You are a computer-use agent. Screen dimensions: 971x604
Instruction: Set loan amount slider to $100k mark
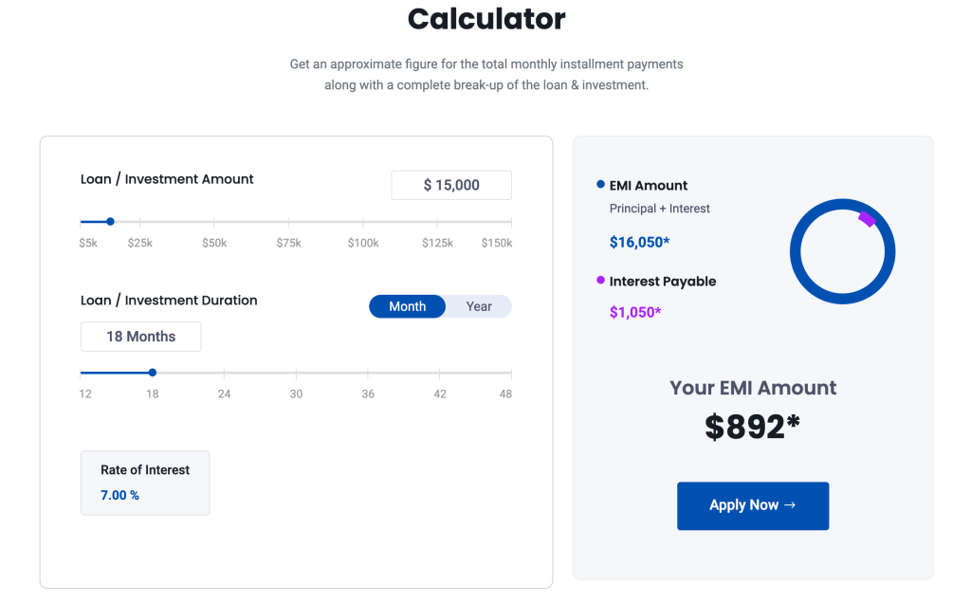click(363, 222)
